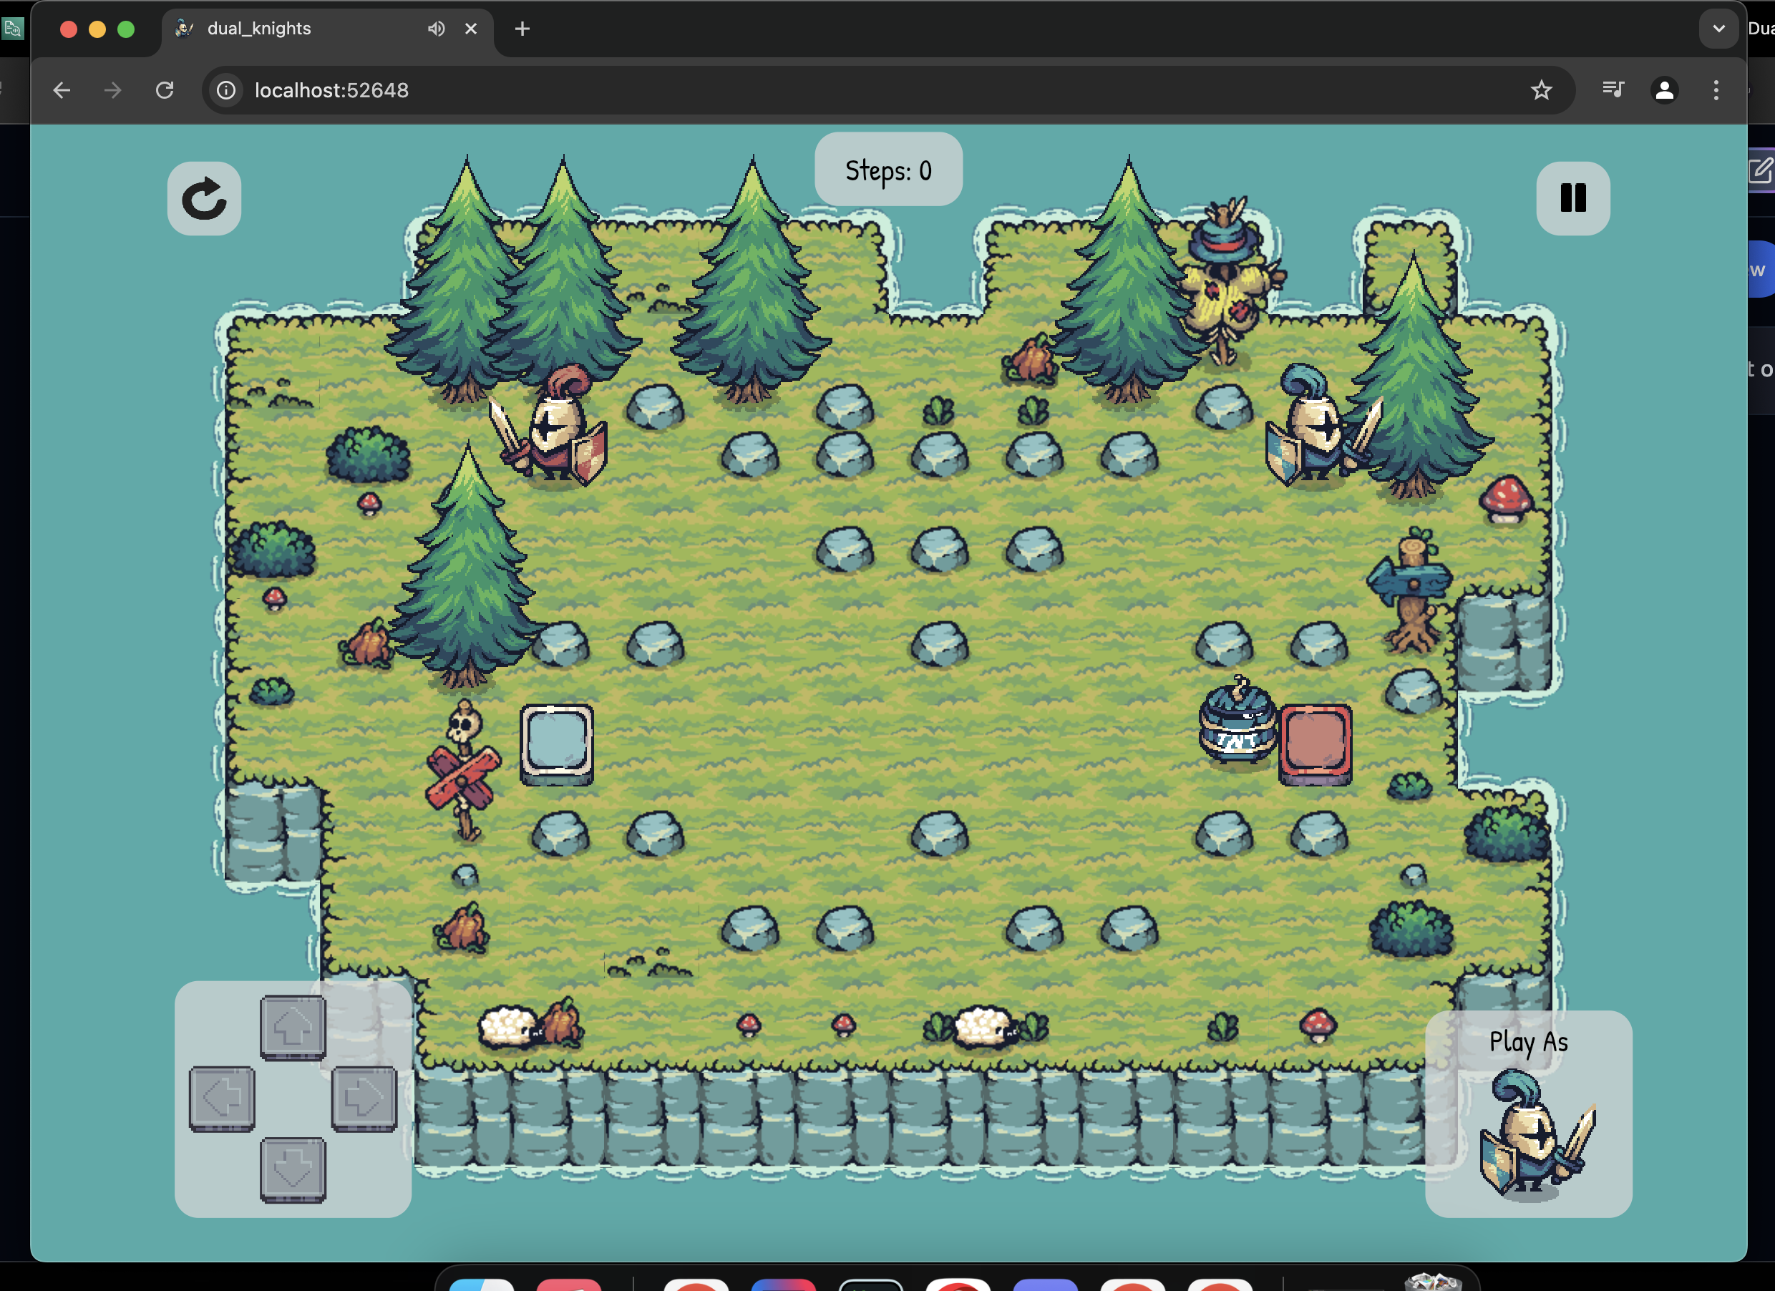The height and width of the screenshot is (1291, 1775).
Task: Open Chrome's three-dot menu
Action: [1716, 91]
